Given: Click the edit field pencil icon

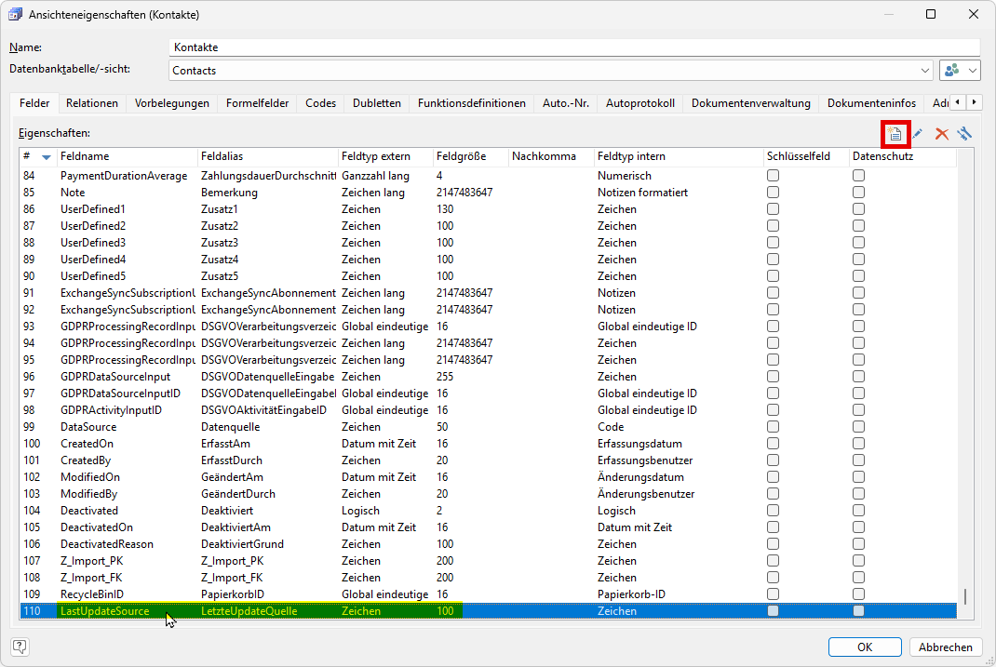Looking at the screenshot, I should (x=918, y=134).
